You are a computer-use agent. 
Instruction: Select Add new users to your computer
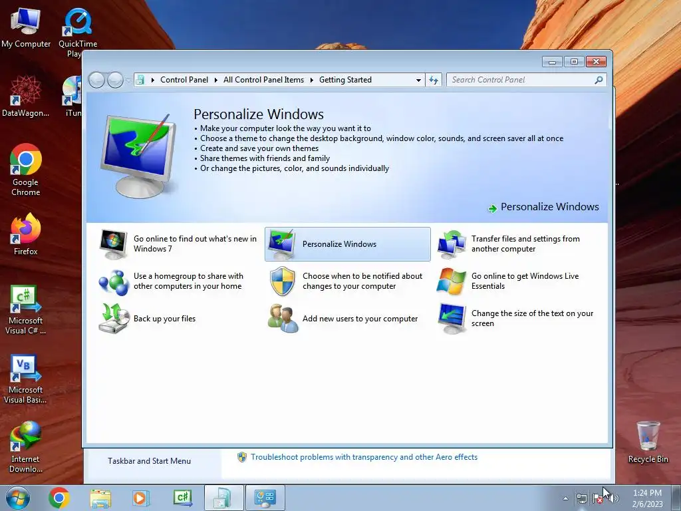pyautogui.click(x=360, y=319)
